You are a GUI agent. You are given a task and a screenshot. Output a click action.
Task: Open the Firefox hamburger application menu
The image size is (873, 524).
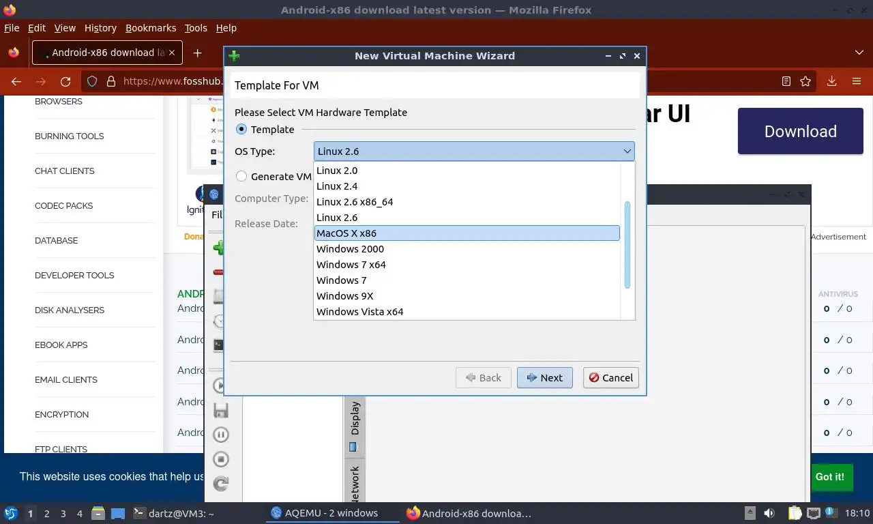coord(857,81)
